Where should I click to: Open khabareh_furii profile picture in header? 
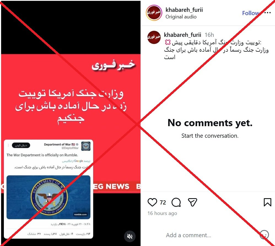[154, 13]
